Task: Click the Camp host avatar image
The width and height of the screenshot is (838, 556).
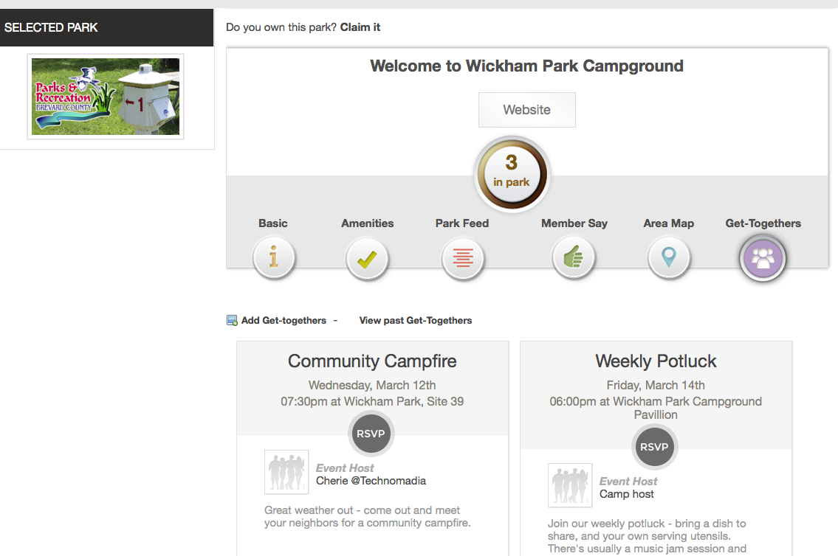Action: [x=570, y=485]
